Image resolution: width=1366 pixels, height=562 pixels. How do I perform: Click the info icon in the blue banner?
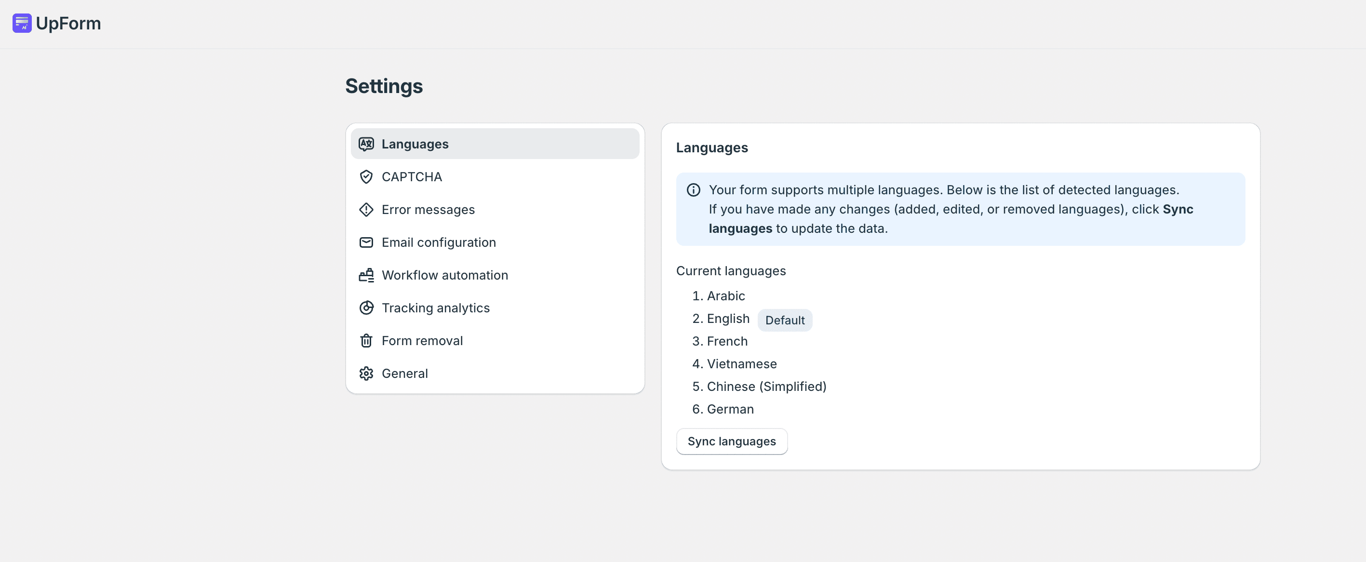pyautogui.click(x=693, y=190)
